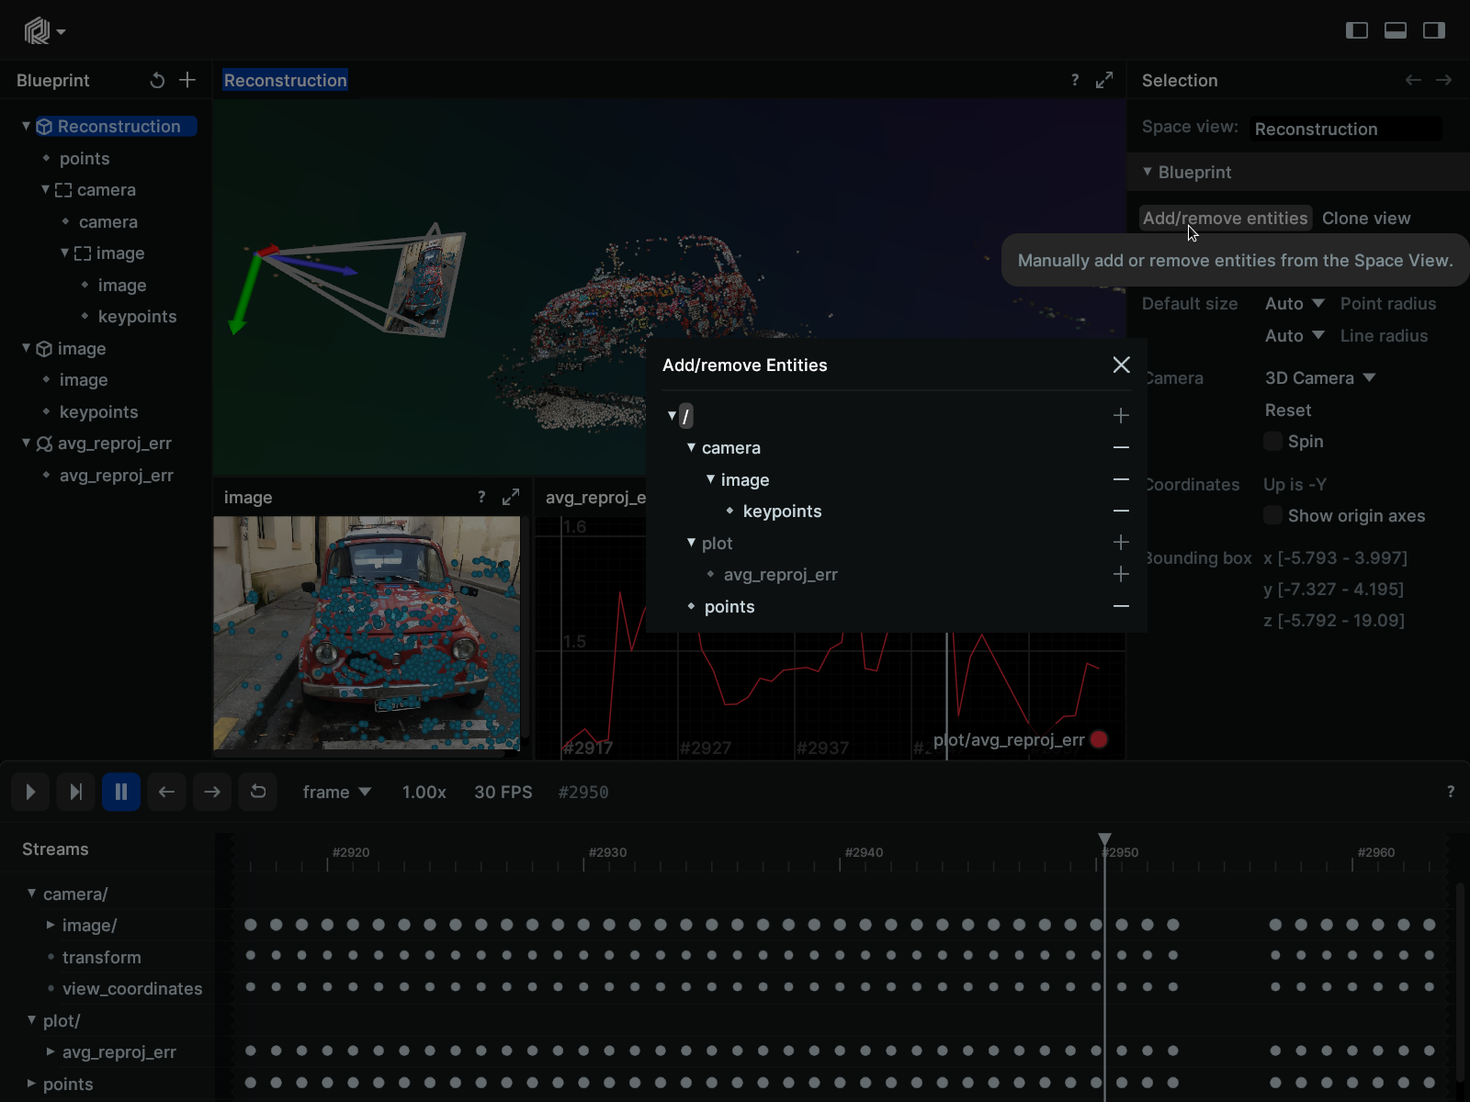Select view_coordinates stream row

point(132,988)
